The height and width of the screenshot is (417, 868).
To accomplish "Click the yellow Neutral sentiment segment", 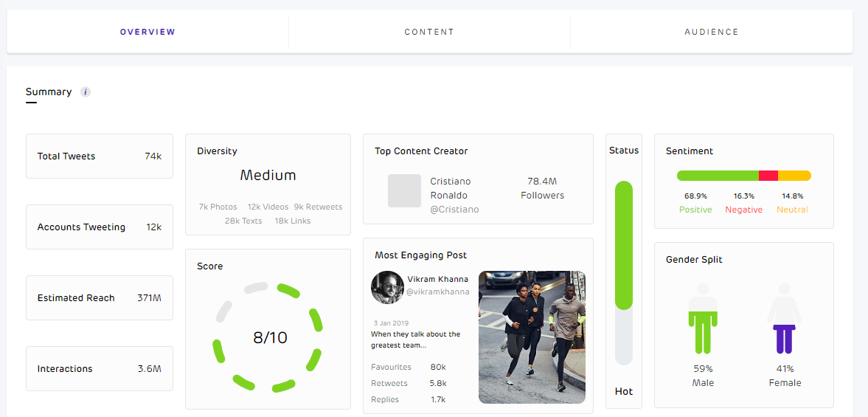I will [795, 176].
